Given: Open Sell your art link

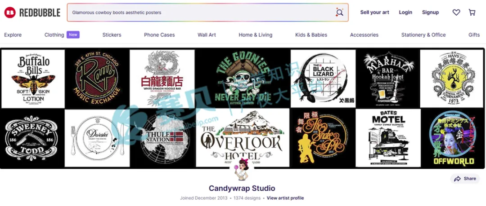Looking at the screenshot, I should [x=374, y=13].
